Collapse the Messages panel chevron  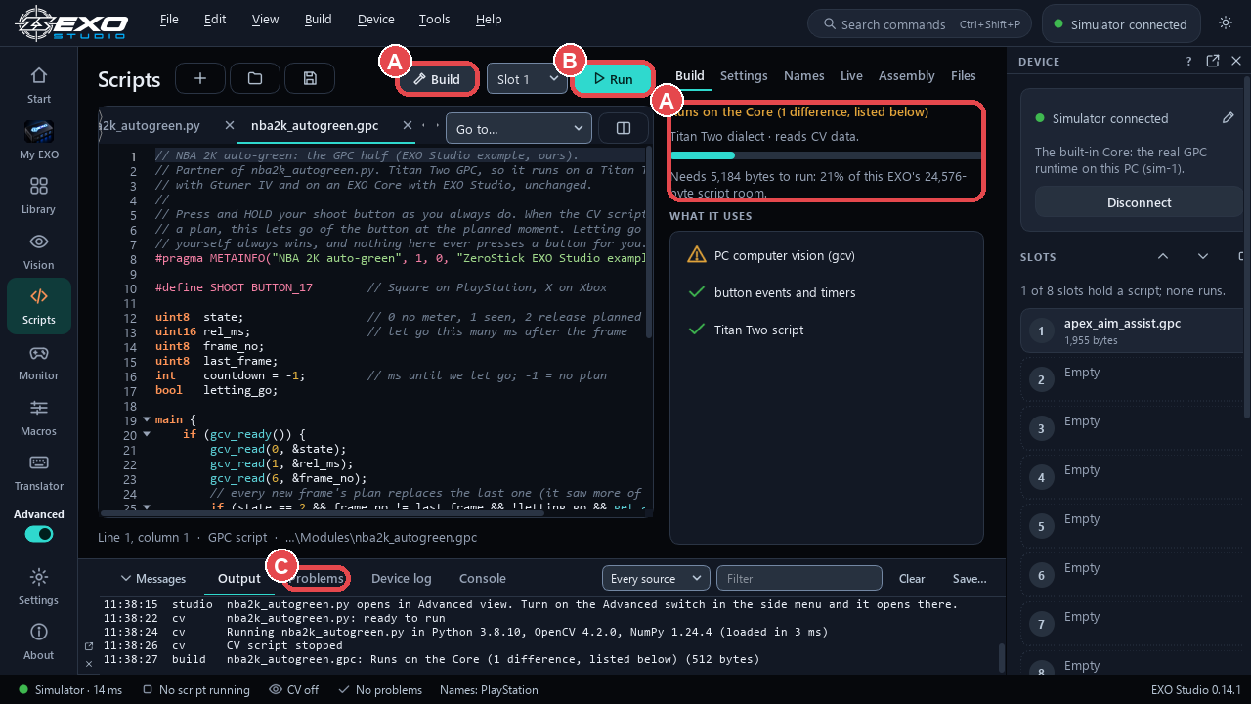click(126, 579)
